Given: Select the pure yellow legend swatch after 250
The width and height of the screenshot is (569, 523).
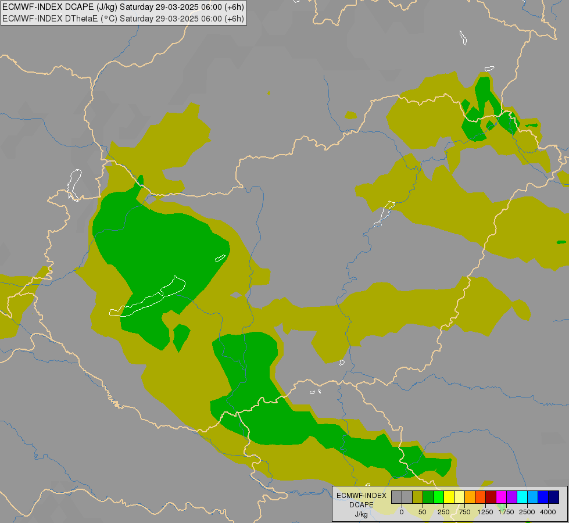Looking at the screenshot, I should 449,497.
